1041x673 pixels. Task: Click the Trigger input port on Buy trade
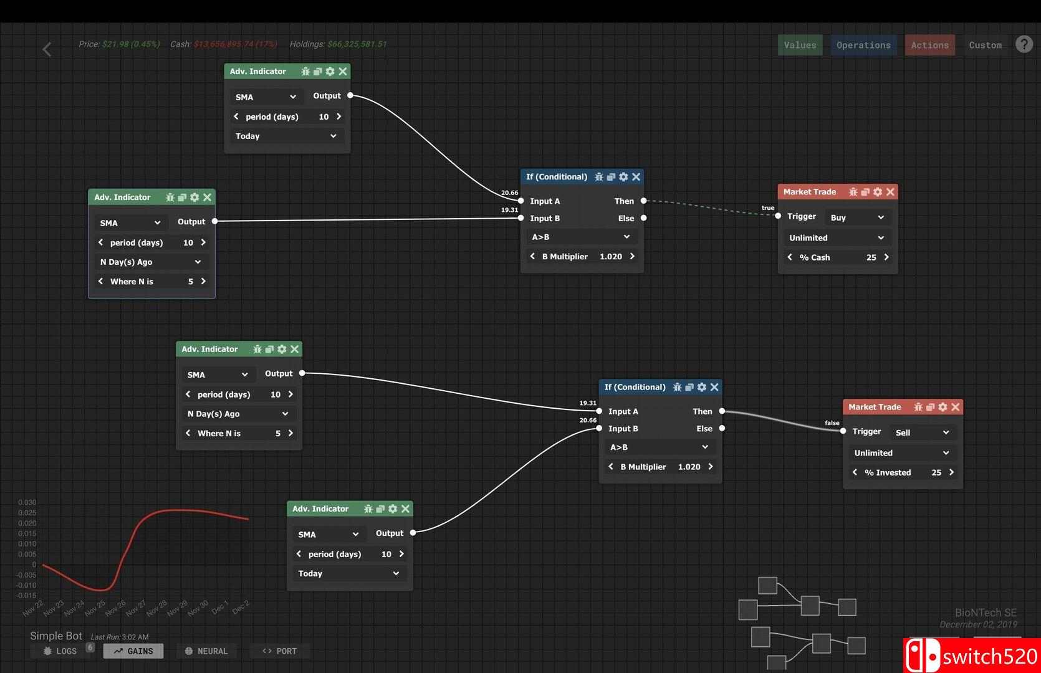778,216
